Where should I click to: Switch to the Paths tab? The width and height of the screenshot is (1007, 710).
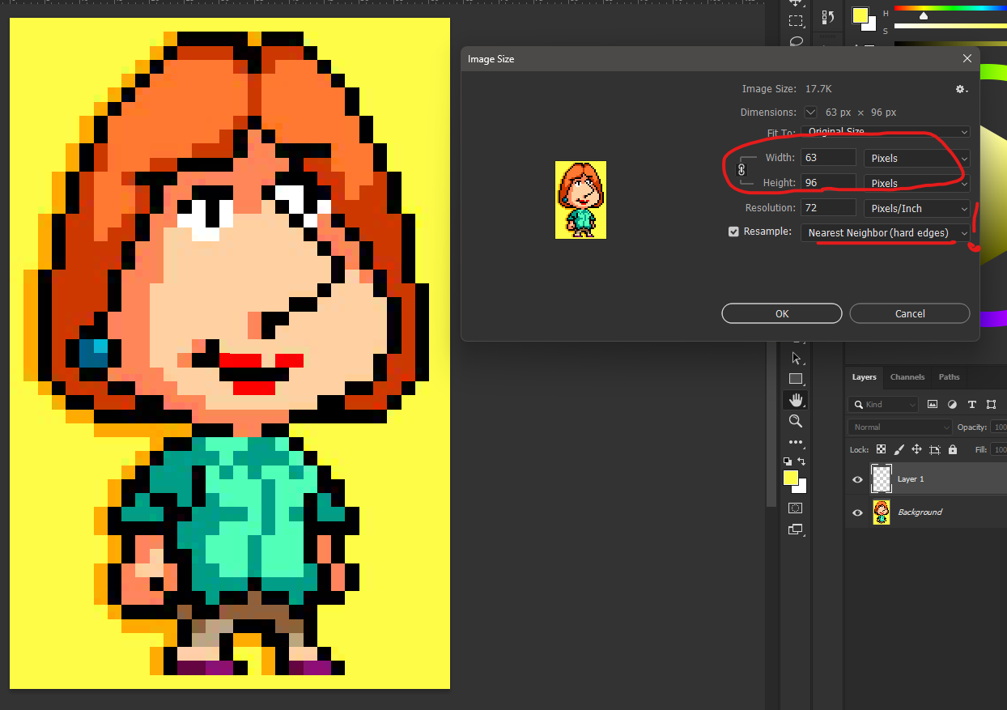(x=950, y=377)
